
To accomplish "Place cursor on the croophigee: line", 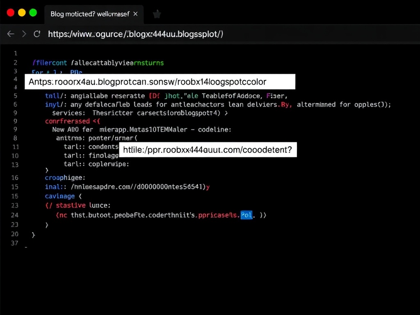I will click(x=65, y=178).
